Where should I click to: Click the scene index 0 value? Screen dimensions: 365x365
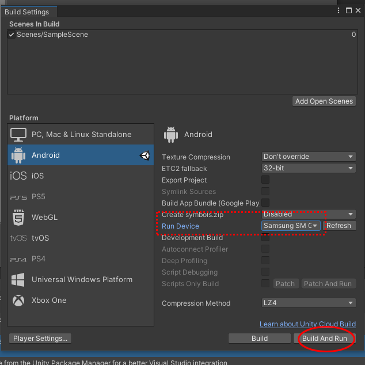coord(354,35)
